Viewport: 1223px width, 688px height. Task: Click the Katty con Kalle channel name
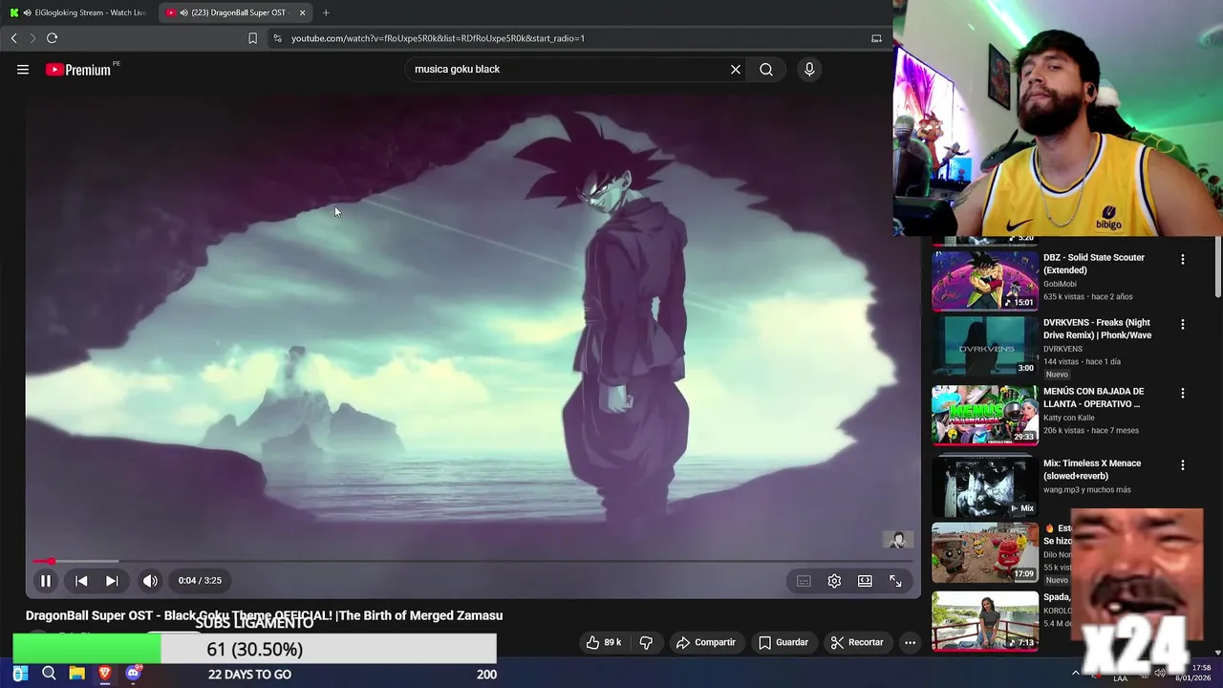point(1074,418)
